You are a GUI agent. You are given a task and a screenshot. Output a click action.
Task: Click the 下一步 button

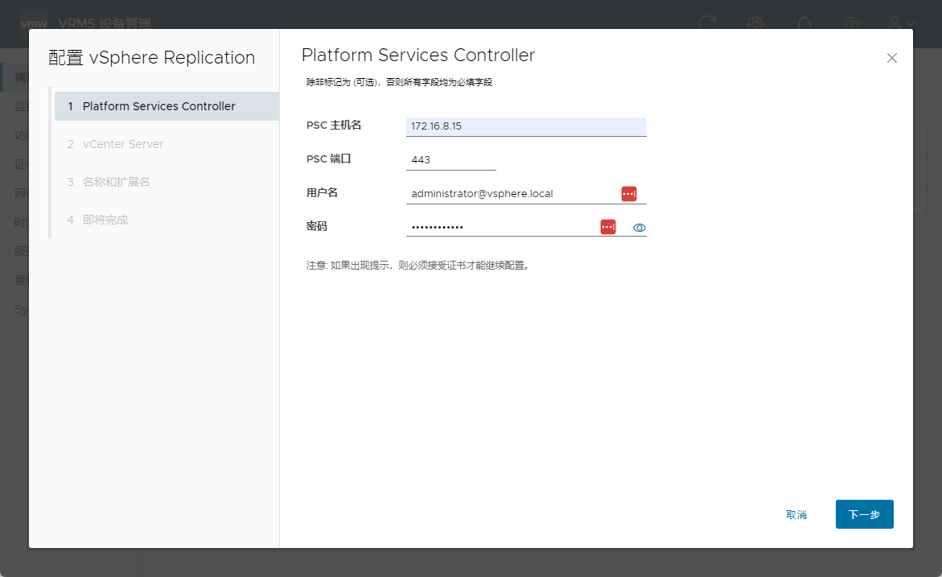click(864, 514)
